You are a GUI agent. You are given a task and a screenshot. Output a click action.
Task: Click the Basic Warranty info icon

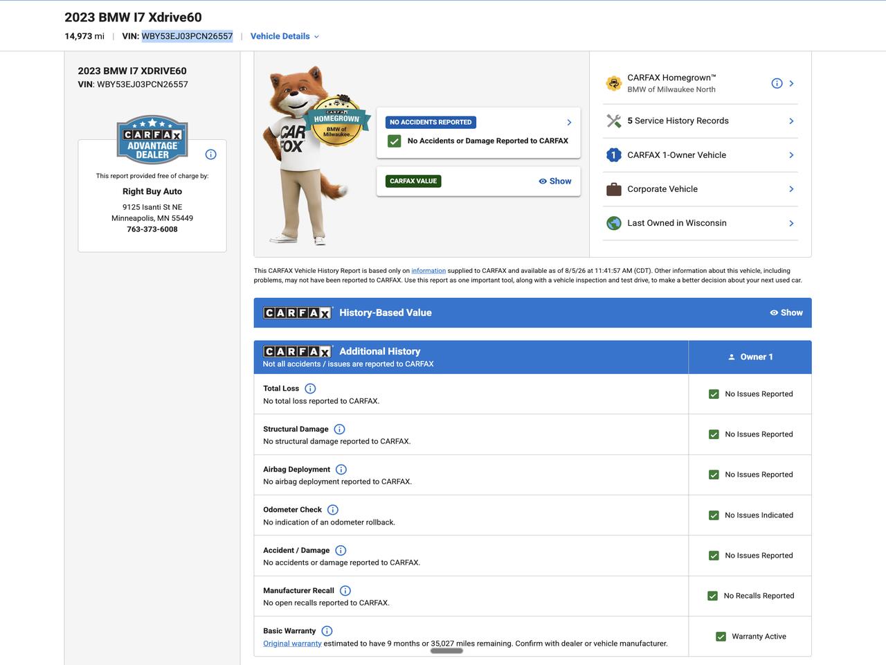tap(327, 631)
